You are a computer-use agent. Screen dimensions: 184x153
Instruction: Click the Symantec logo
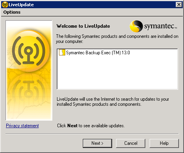(x=154, y=26)
